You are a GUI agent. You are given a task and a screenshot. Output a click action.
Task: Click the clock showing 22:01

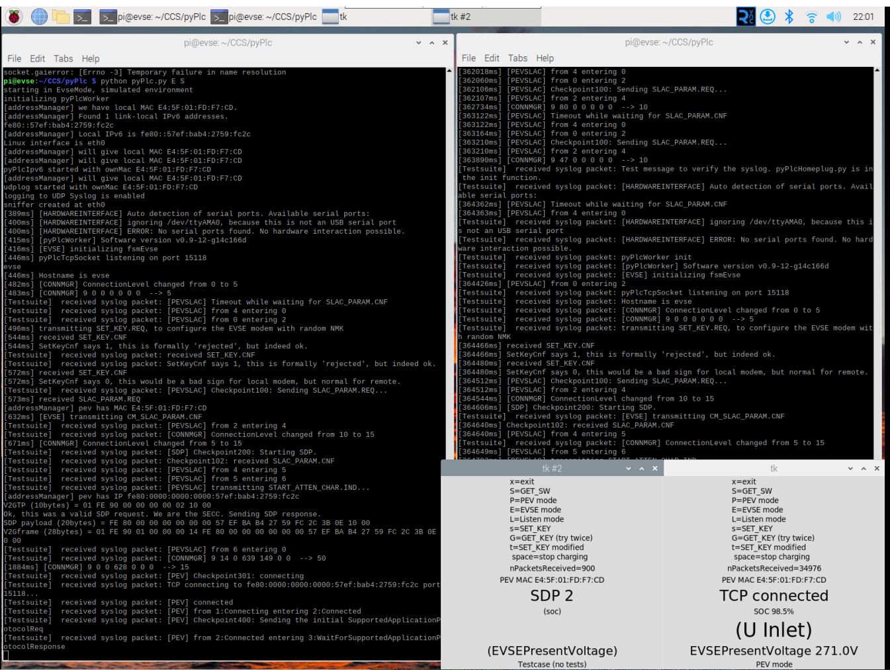[x=864, y=17]
